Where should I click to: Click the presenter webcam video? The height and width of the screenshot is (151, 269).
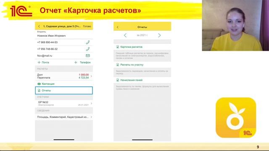point(235,25)
